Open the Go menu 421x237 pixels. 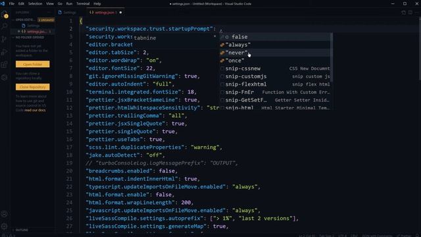click(60, 4)
